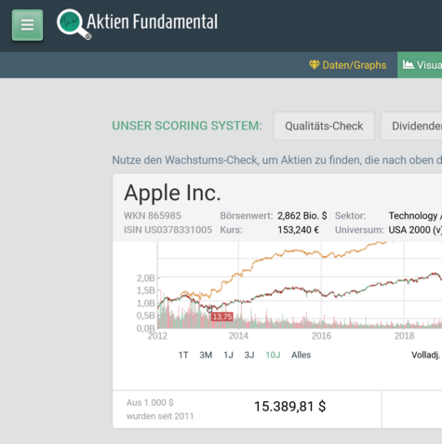Click the red 13,75 price marker
This screenshot has height=444, width=442.
tap(222, 316)
